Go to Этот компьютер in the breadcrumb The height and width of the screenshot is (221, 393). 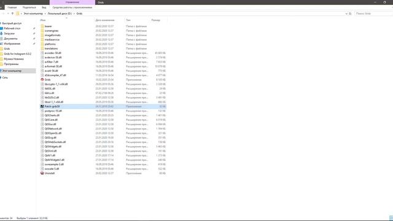[x=33, y=14]
